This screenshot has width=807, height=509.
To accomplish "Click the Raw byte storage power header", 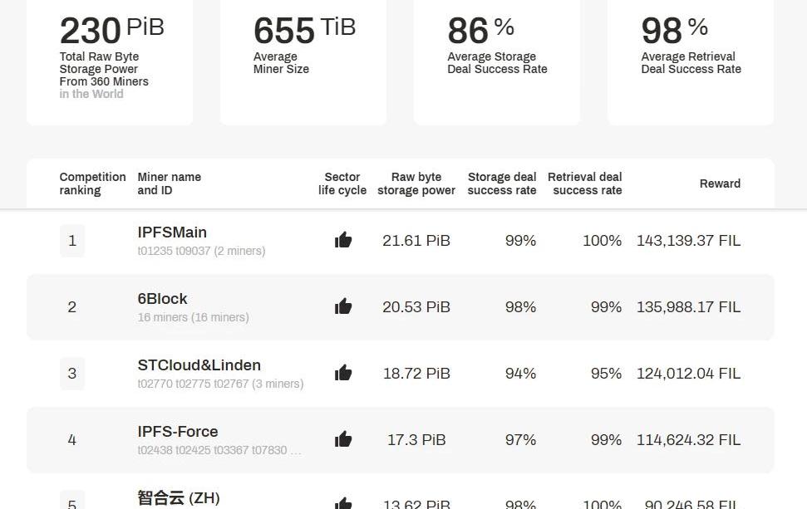I will coord(416,184).
